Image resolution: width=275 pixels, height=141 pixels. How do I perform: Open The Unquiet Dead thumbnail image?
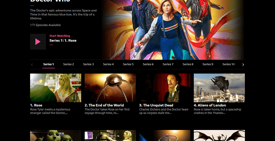click(x=165, y=88)
